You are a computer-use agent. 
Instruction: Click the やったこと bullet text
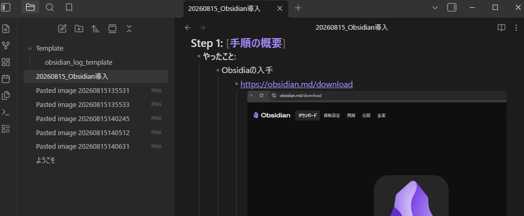click(220, 57)
